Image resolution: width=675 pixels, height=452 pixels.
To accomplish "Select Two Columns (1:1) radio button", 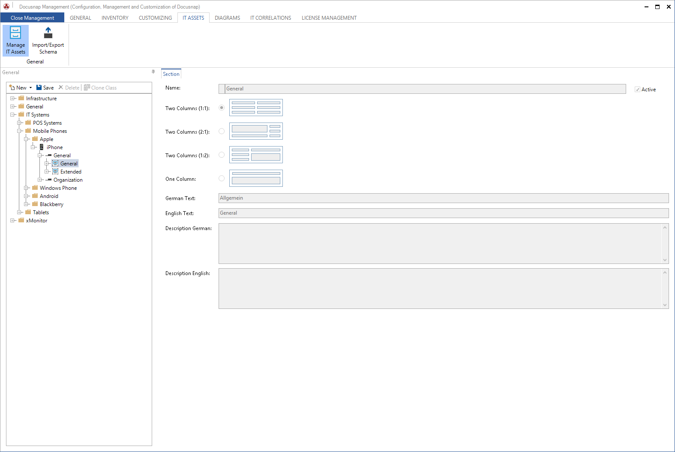I will point(222,108).
